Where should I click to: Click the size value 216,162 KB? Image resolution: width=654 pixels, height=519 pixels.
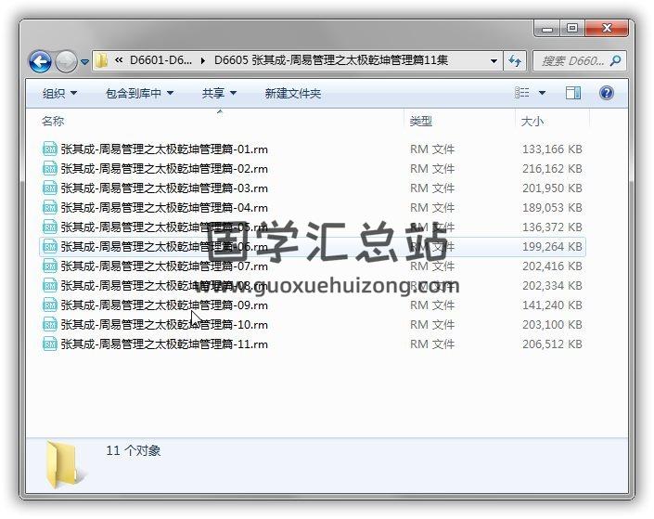coord(552,169)
